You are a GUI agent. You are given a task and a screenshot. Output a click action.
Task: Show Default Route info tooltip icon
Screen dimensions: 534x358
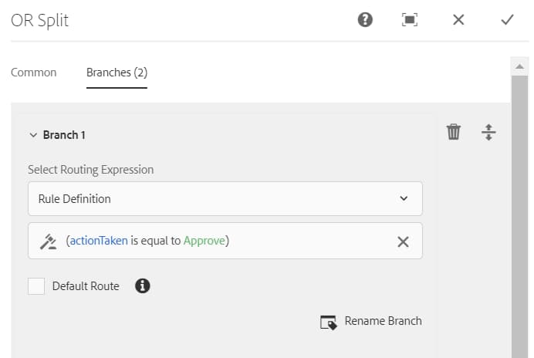point(142,285)
